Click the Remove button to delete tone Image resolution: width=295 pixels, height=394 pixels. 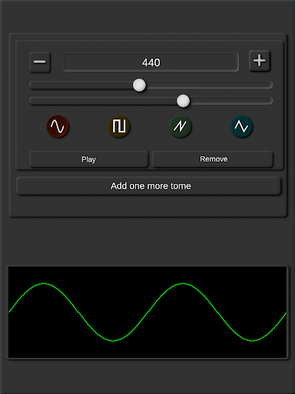click(213, 159)
